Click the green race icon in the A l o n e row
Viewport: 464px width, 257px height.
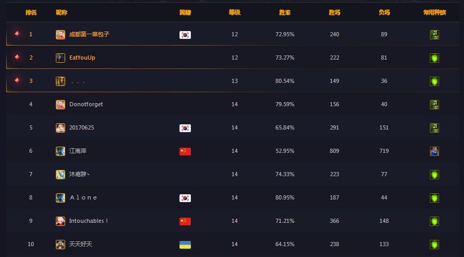pos(434,198)
